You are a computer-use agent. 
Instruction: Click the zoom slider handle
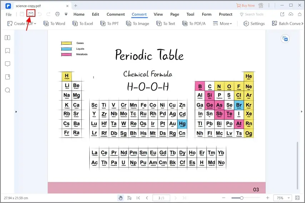point(241,198)
